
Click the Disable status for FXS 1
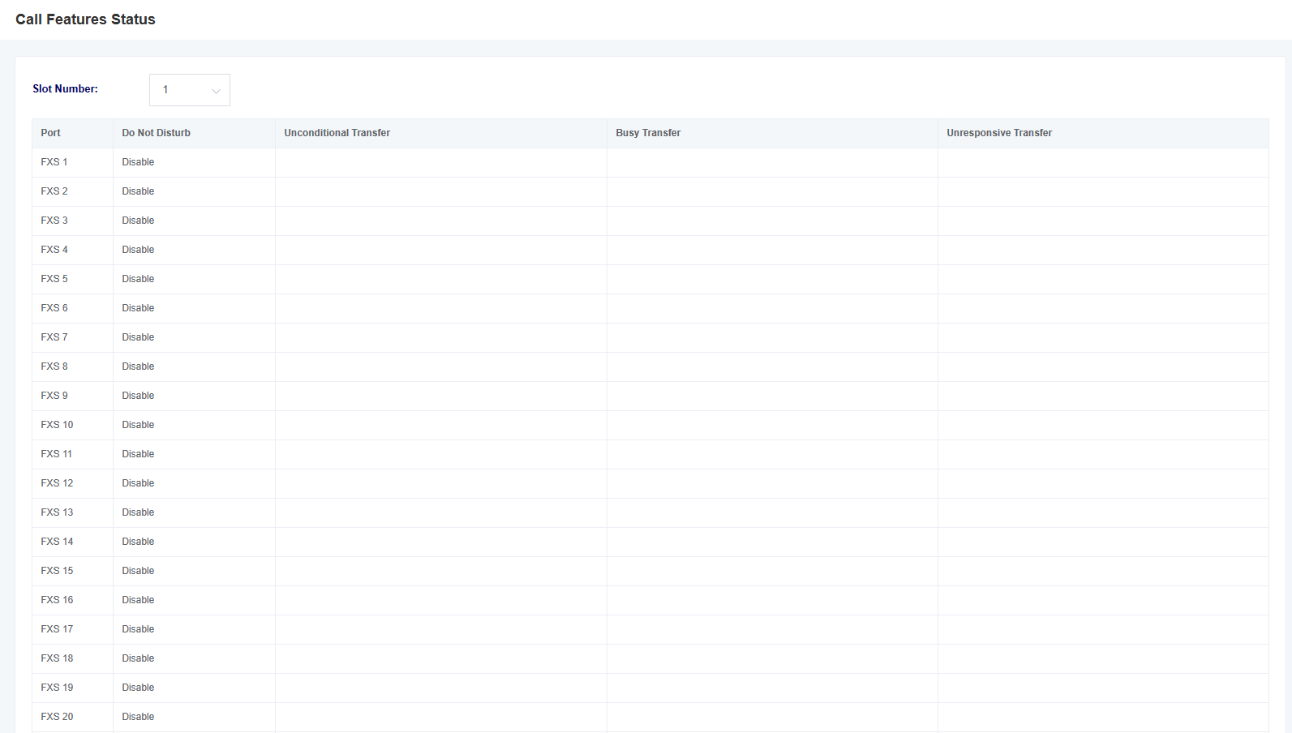(x=138, y=162)
